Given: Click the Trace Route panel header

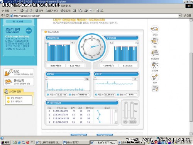Looking at the screenshot, I should tap(82, 102).
